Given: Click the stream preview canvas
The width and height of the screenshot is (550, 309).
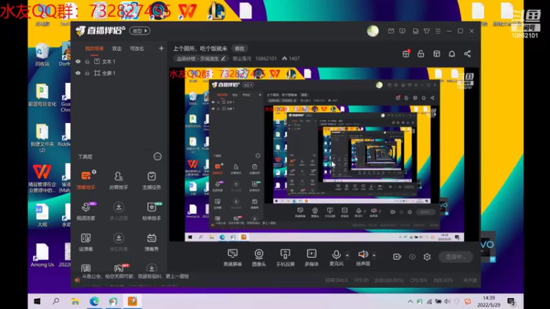Looking at the screenshot, I should pyautogui.click(x=324, y=154).
